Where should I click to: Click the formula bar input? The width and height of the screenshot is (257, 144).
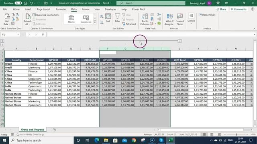pyautogui.click(x=150, y=34)
